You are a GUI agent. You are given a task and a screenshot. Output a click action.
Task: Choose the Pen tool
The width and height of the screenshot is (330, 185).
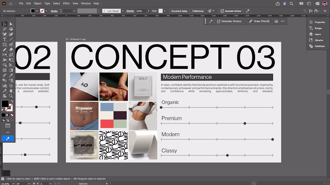(4, 34)
